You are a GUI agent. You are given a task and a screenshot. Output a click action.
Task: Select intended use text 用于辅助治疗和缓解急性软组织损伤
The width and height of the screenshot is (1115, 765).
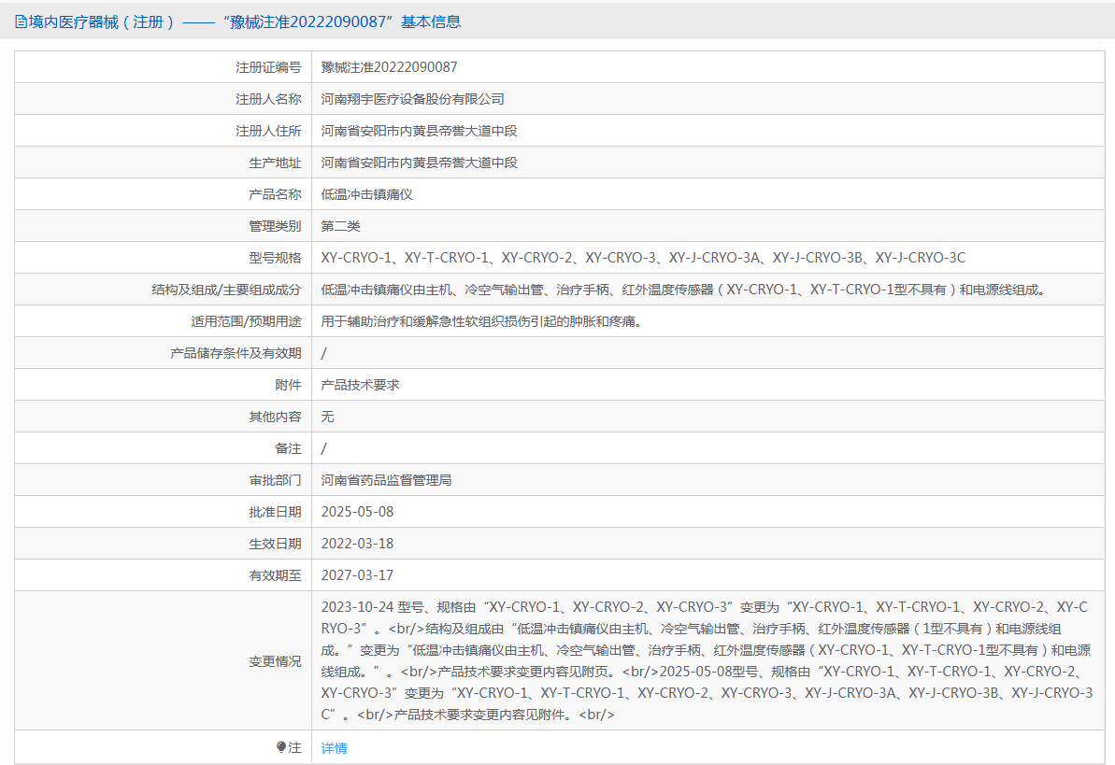[481, 321]
